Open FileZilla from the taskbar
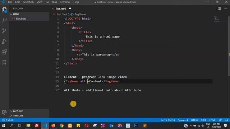The height and width of the screenshot is (129, 230). click(x=37, y=126)
